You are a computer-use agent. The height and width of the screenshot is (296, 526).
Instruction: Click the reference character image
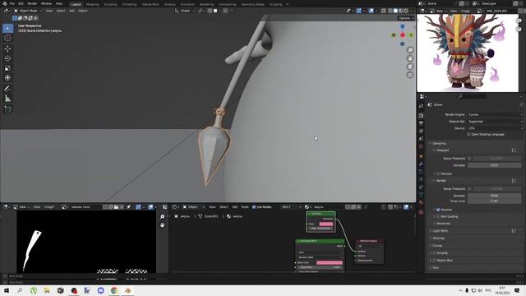[468, 53]
